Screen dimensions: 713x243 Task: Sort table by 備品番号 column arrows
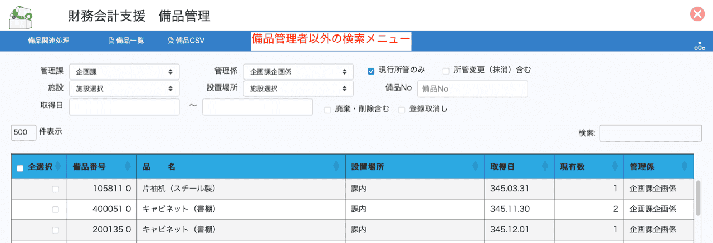[128, 166]
